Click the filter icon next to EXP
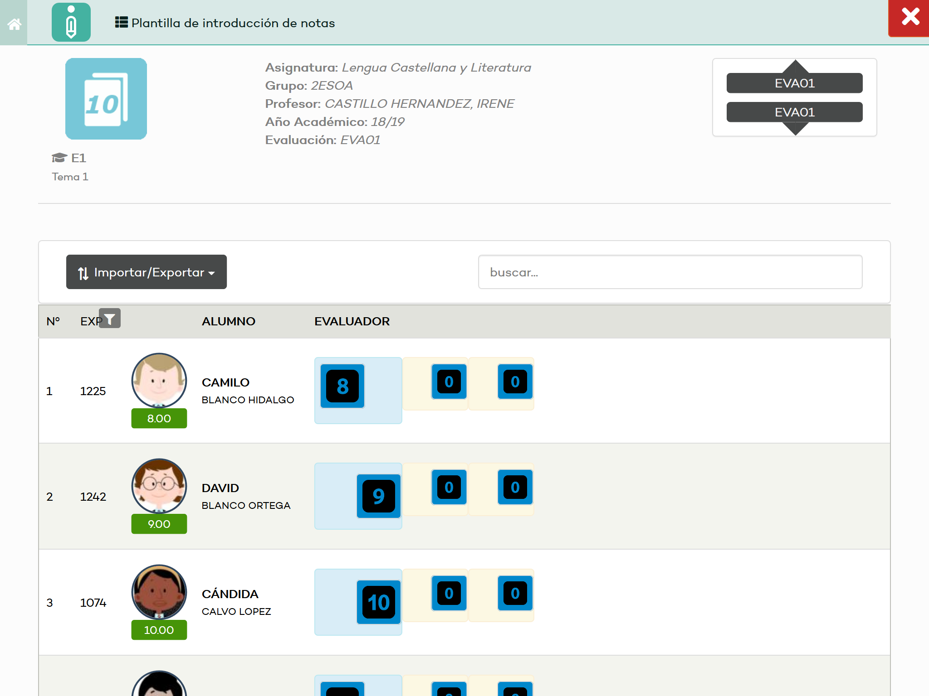This screenshot has width=929, height=696. (x=110, y=319)
